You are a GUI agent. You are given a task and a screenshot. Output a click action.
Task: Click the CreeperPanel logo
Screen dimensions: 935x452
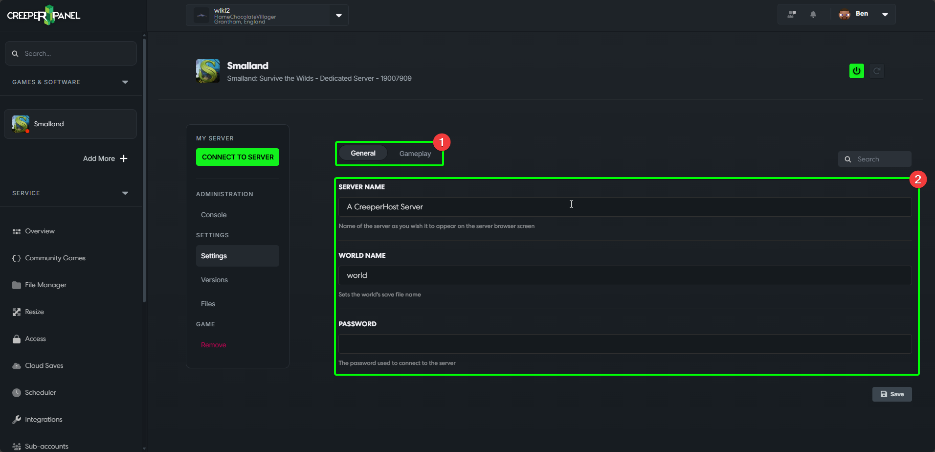point(44,15)
